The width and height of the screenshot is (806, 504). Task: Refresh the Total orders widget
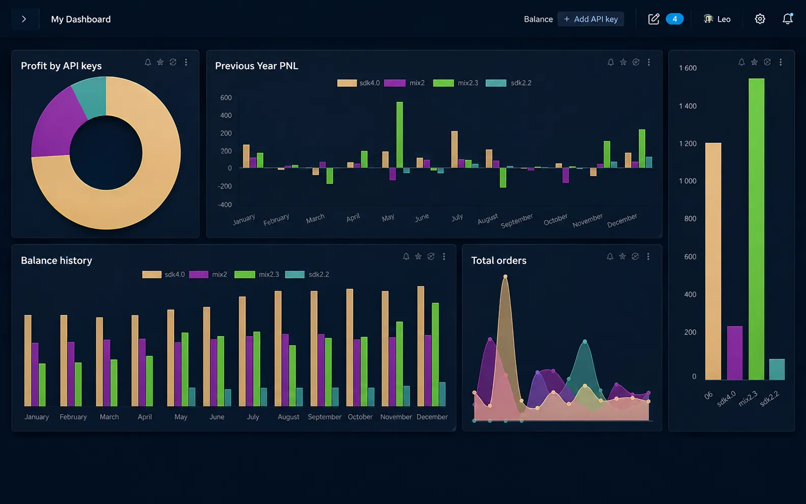[x=635, y=257]
